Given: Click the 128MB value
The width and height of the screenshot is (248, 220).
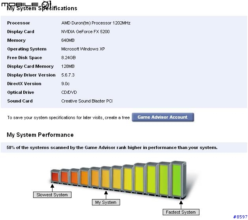Looking at the screenshot, I should point(68,66).
